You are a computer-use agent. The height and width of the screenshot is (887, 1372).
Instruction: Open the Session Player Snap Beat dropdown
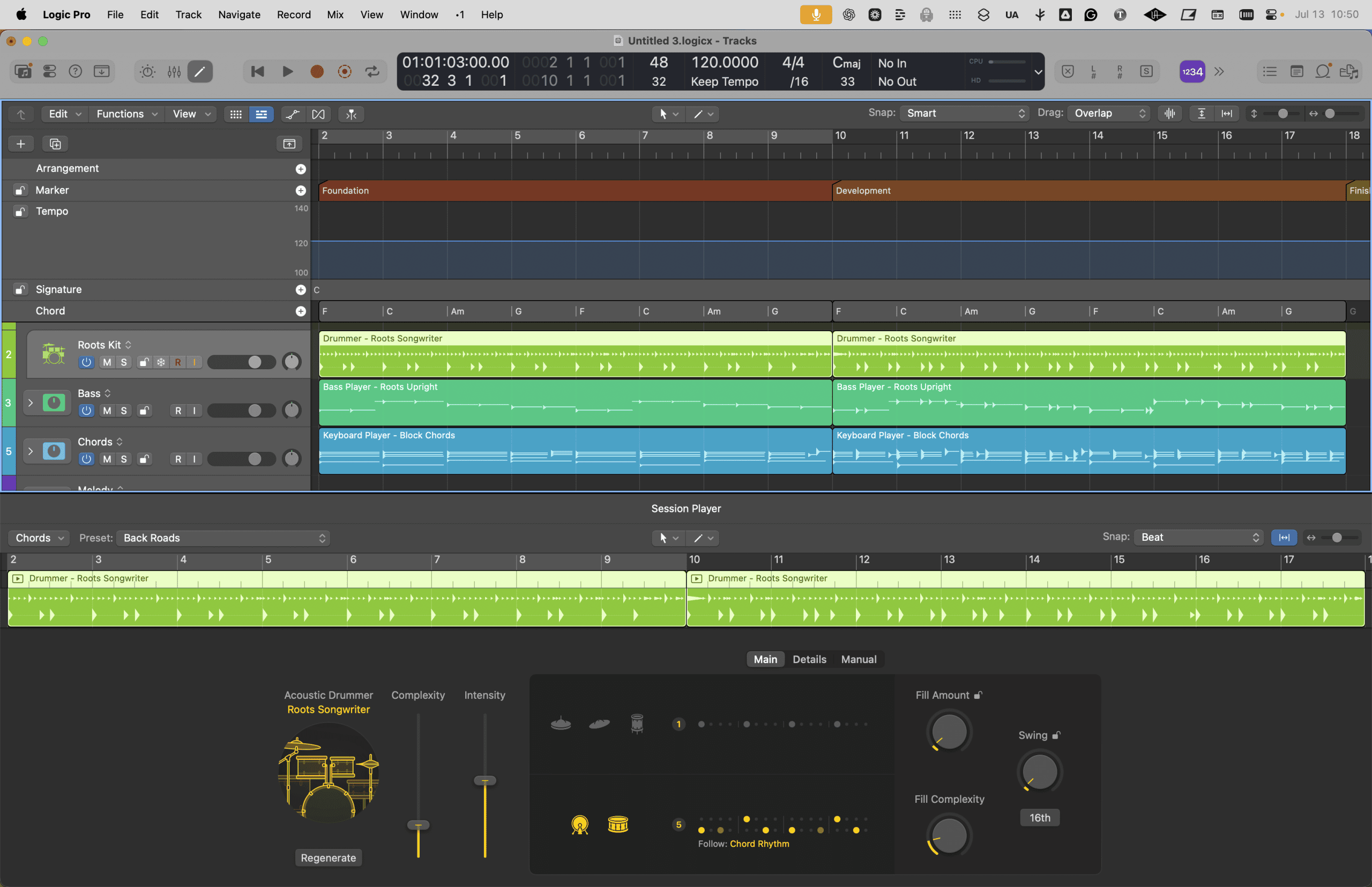(x=1198, y=538)
